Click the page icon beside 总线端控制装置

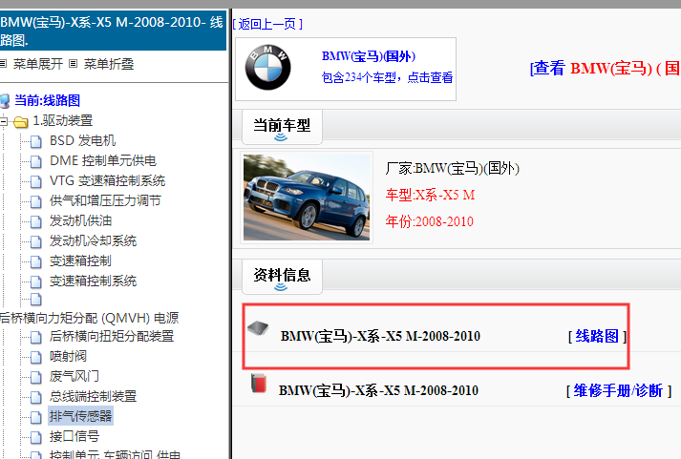[x=36, y=397]
